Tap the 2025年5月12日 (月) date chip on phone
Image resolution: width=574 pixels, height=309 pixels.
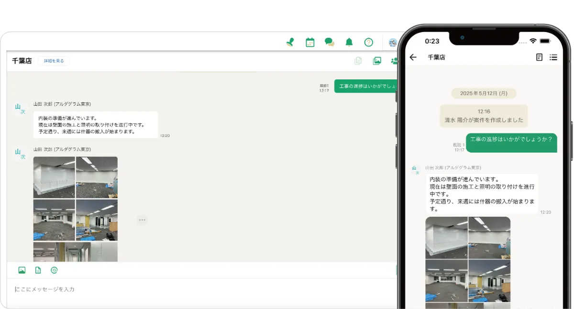(484, 93)
